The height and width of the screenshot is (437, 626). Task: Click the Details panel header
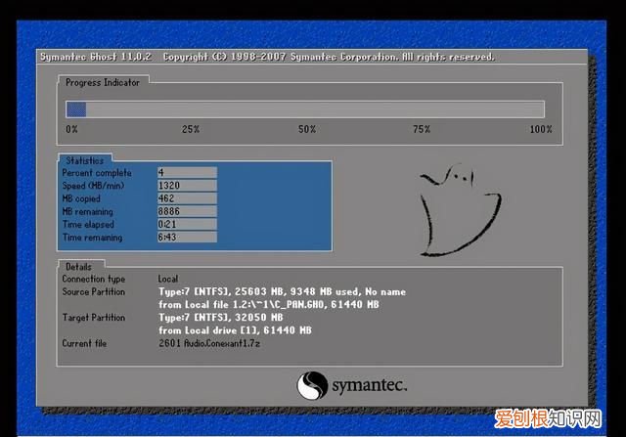tap(78, 266)
